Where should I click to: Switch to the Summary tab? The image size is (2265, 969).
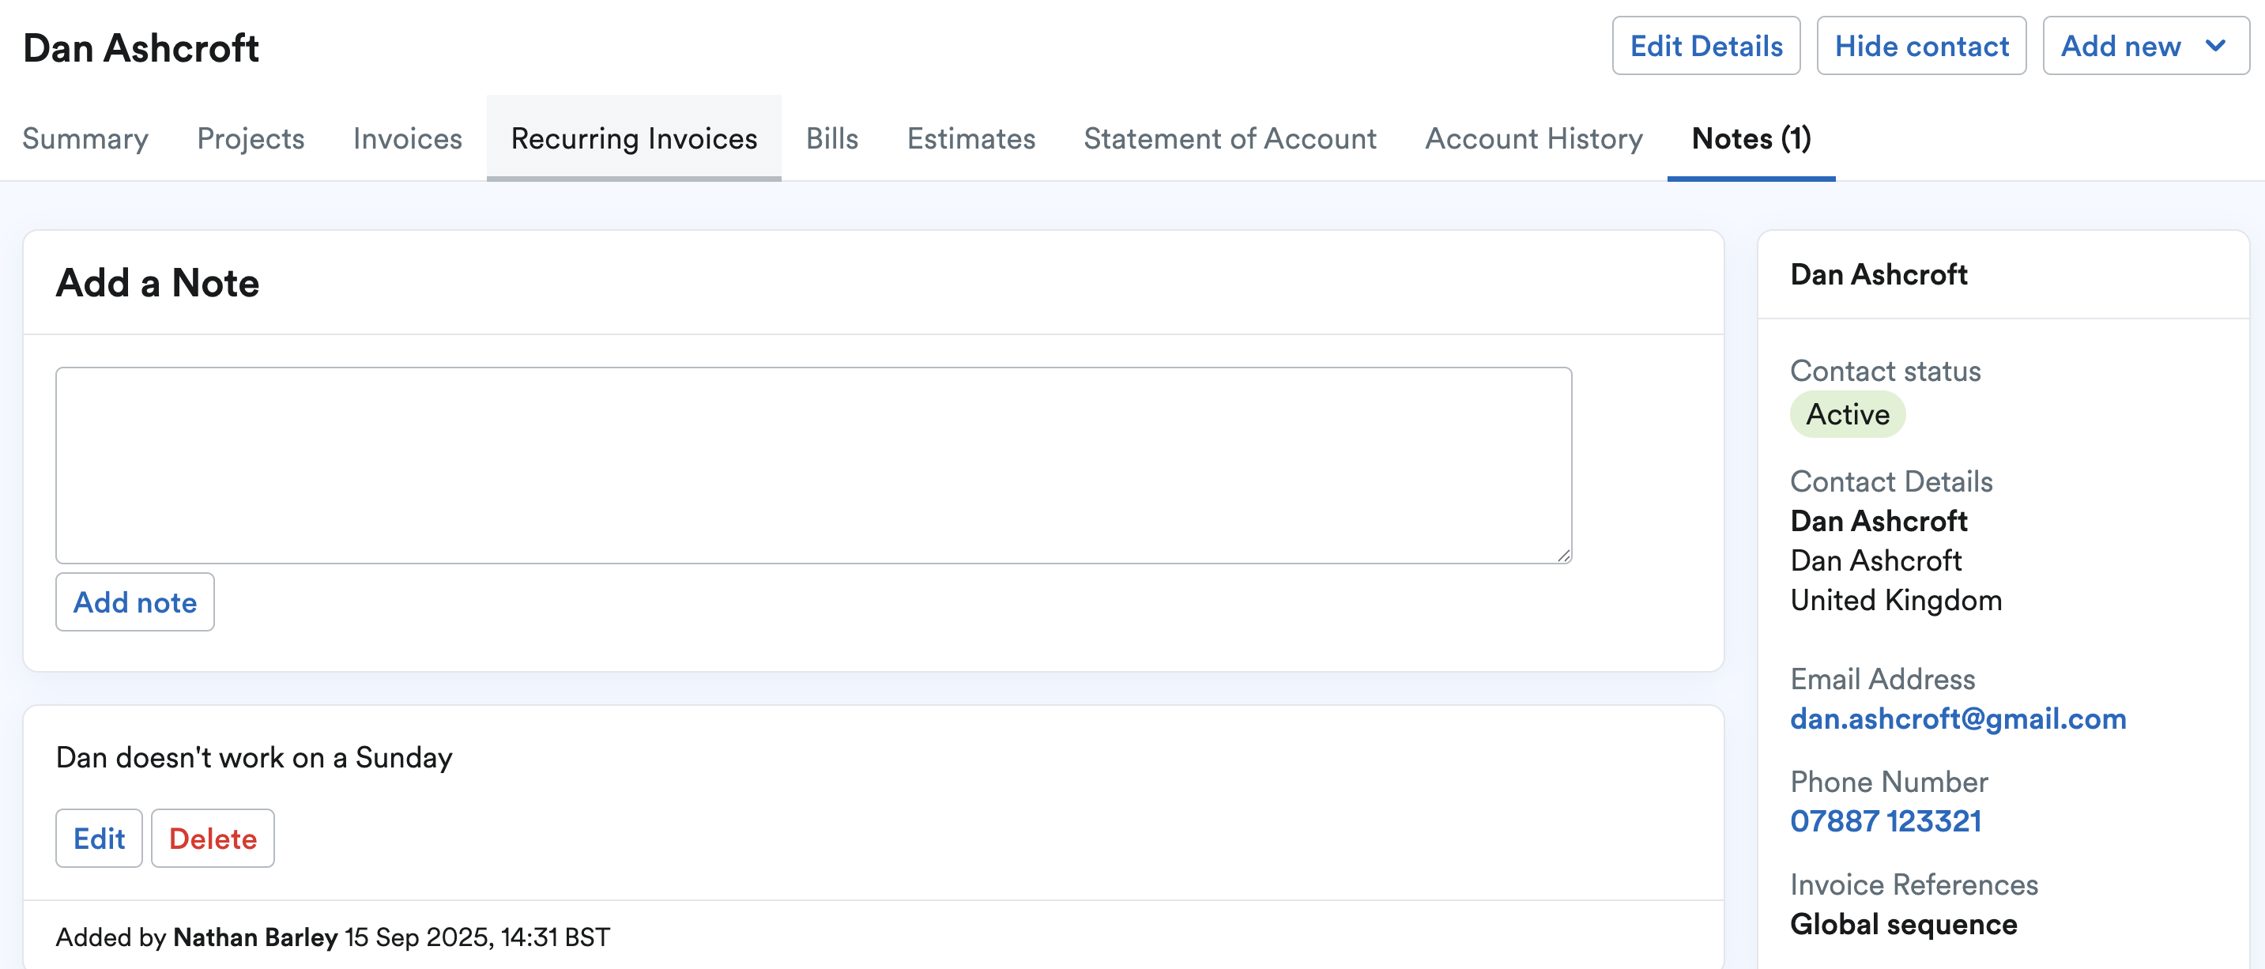85,138
